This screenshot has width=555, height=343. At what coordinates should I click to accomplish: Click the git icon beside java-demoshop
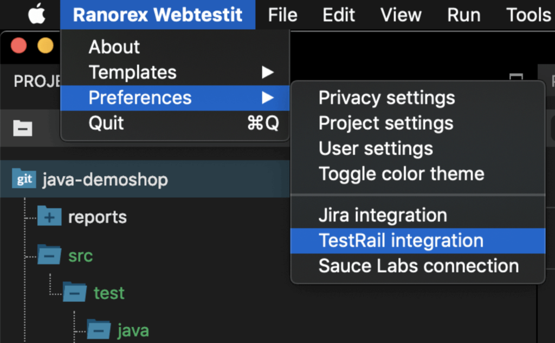[x=24, y=179]
